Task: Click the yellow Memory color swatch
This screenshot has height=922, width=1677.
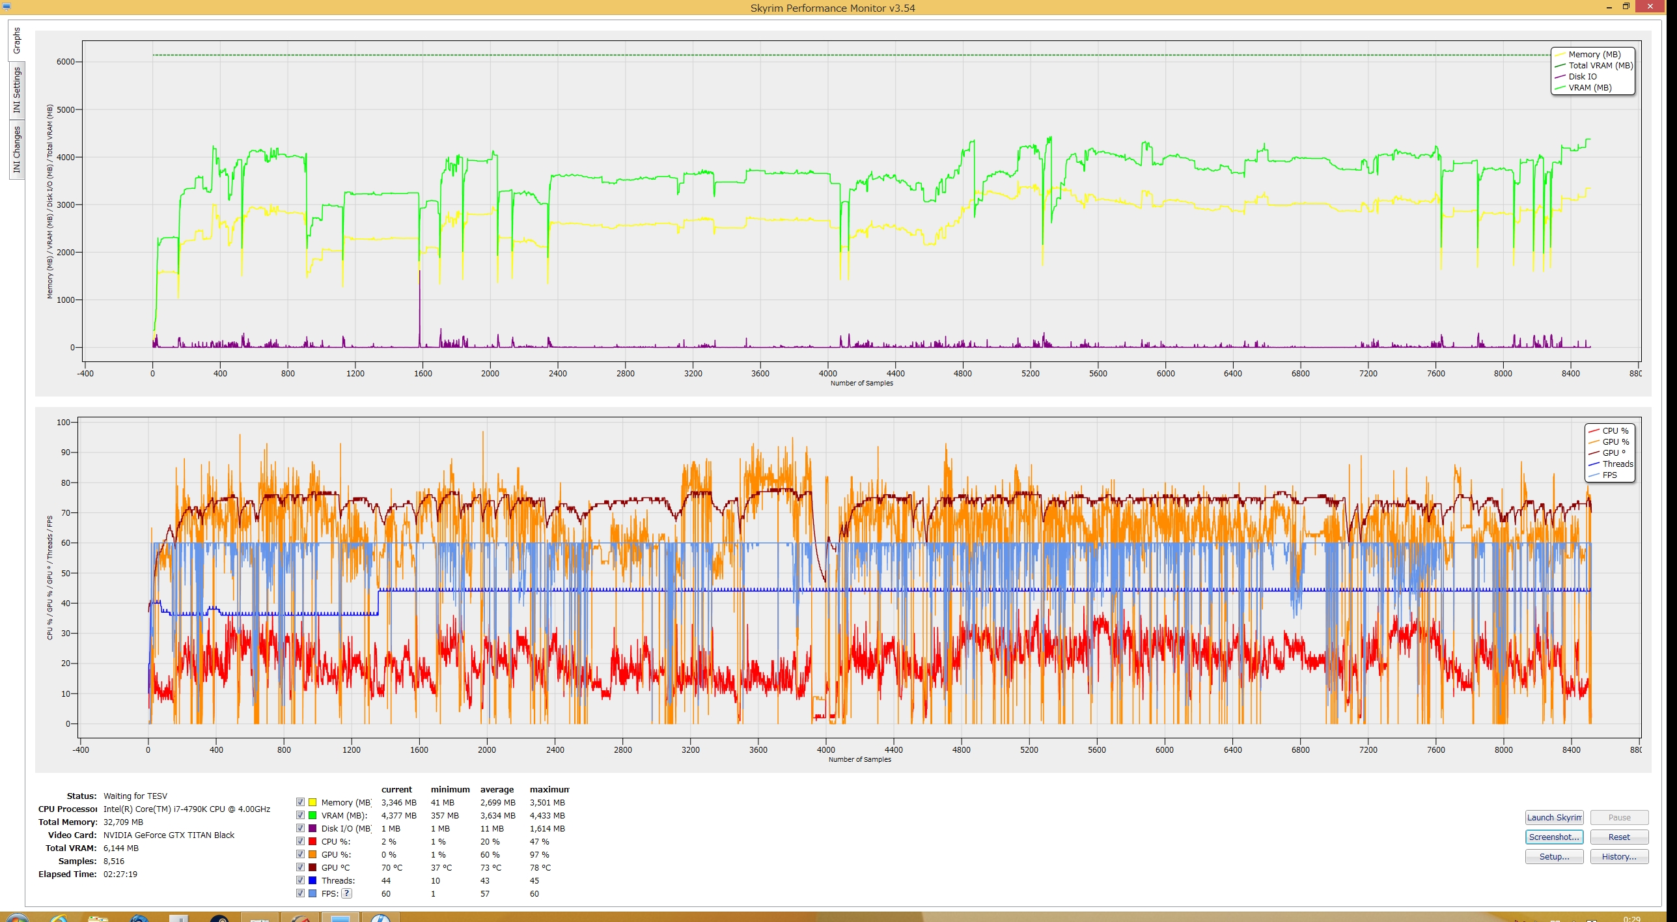Action: pos(312,802)
